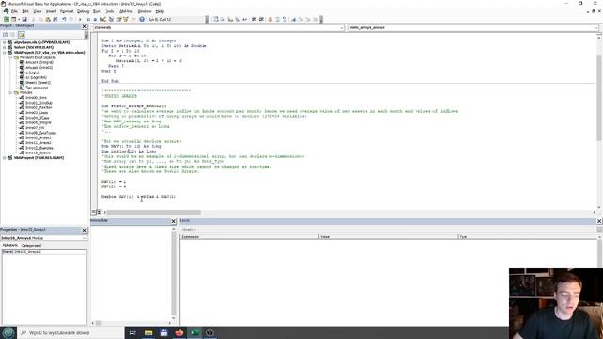The height and width of the screenshot is (339, 603).
Task: Click View Code icon in Project panel
Action: [x=5, y=34]
